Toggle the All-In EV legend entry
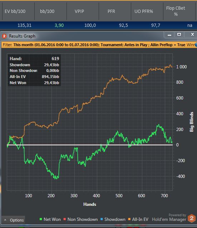The image size is (197, 228). click(x=138, y=219)
